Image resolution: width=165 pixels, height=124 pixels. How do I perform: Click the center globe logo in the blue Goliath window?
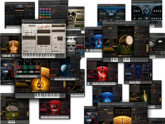[x=111, y=14]
